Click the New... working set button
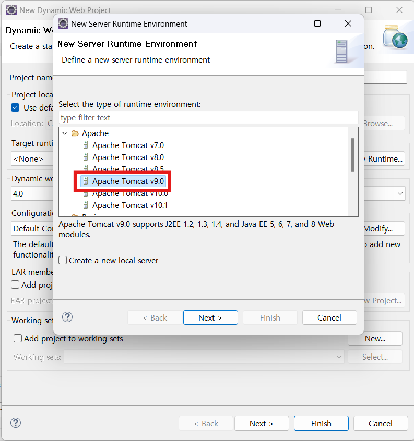The image size is (414, 441). tap(375, 338)
